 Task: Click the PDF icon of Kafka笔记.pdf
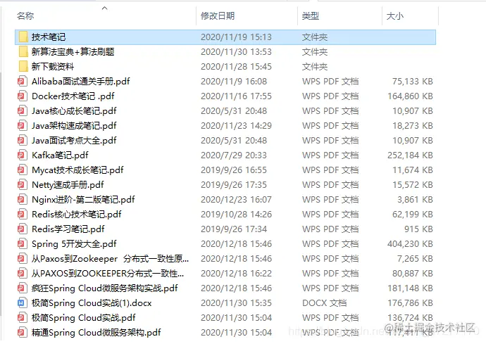click(x=22, y=155)
